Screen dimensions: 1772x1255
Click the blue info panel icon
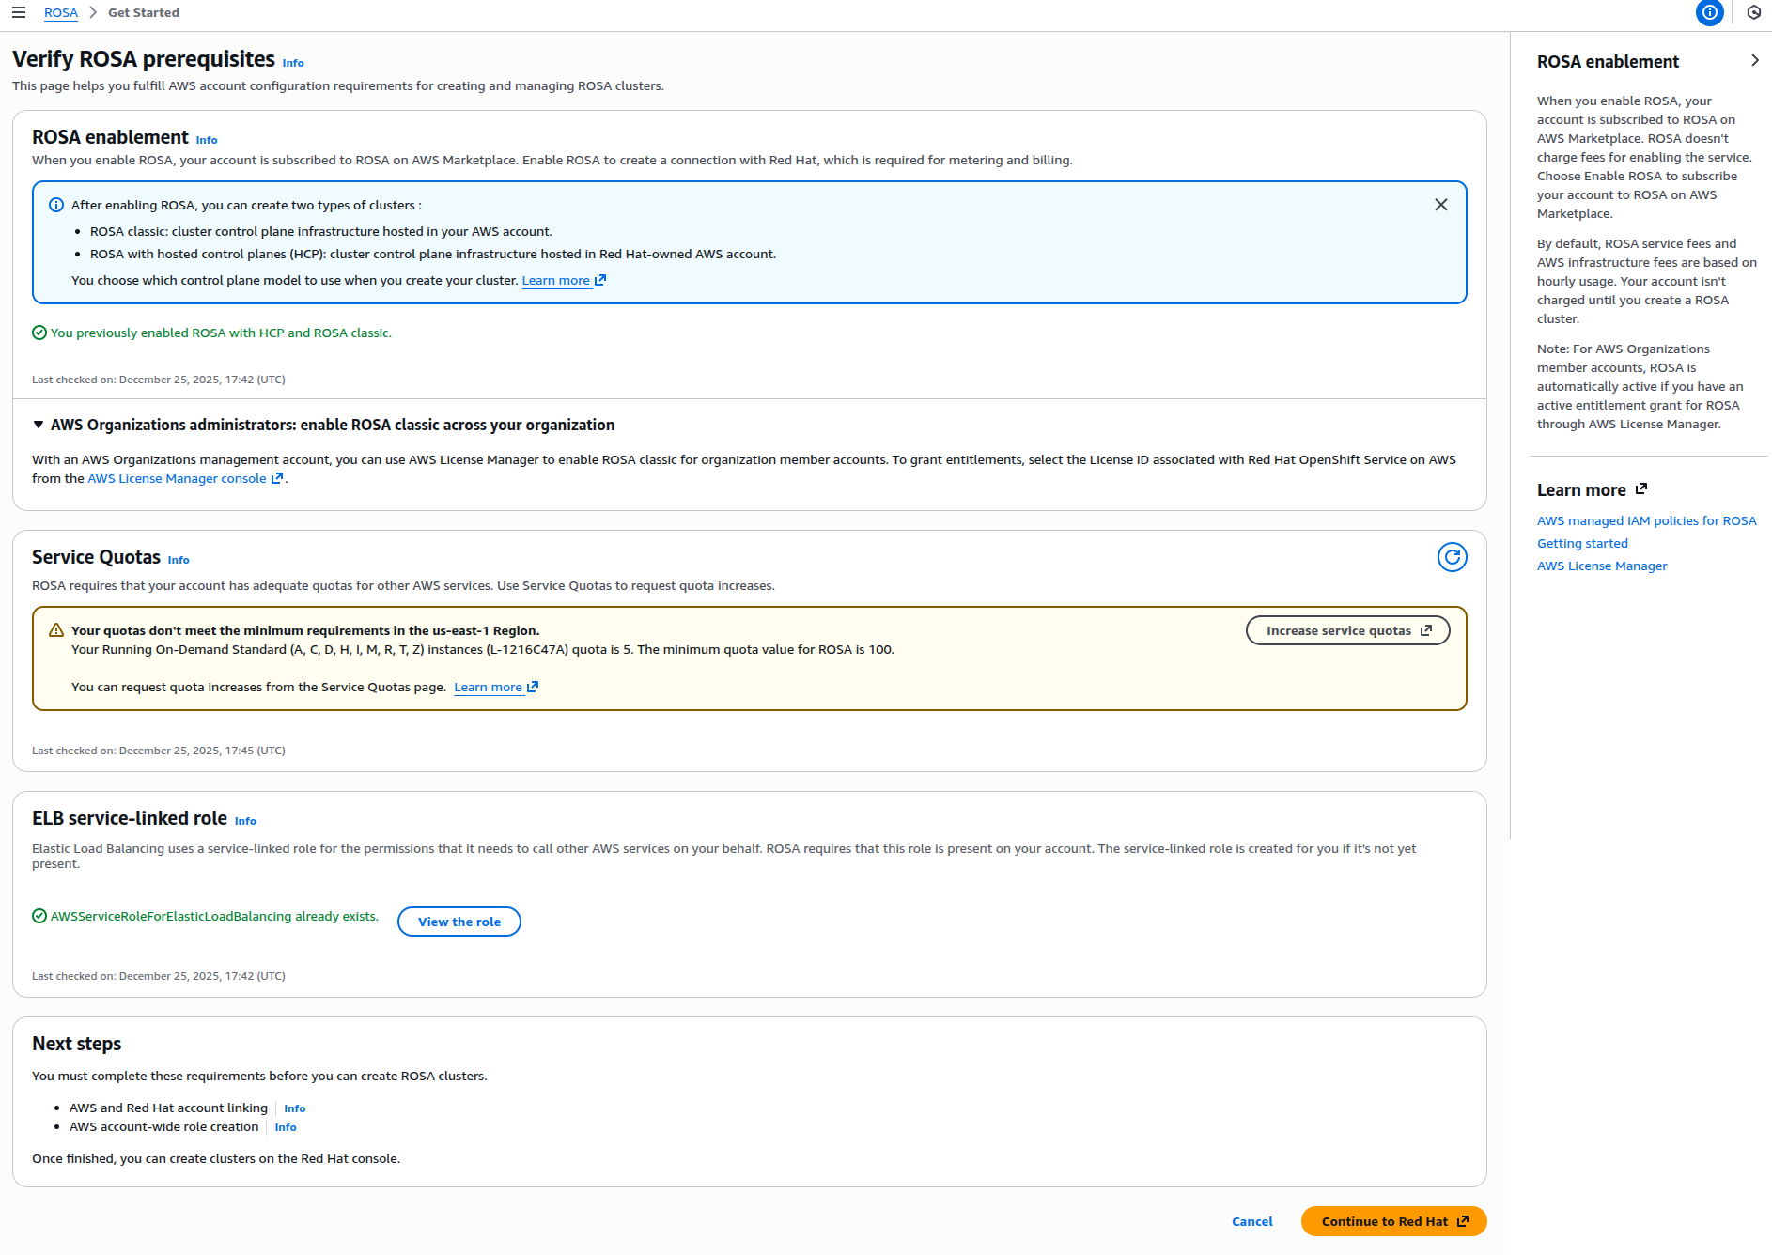(x=1709, y=12)
